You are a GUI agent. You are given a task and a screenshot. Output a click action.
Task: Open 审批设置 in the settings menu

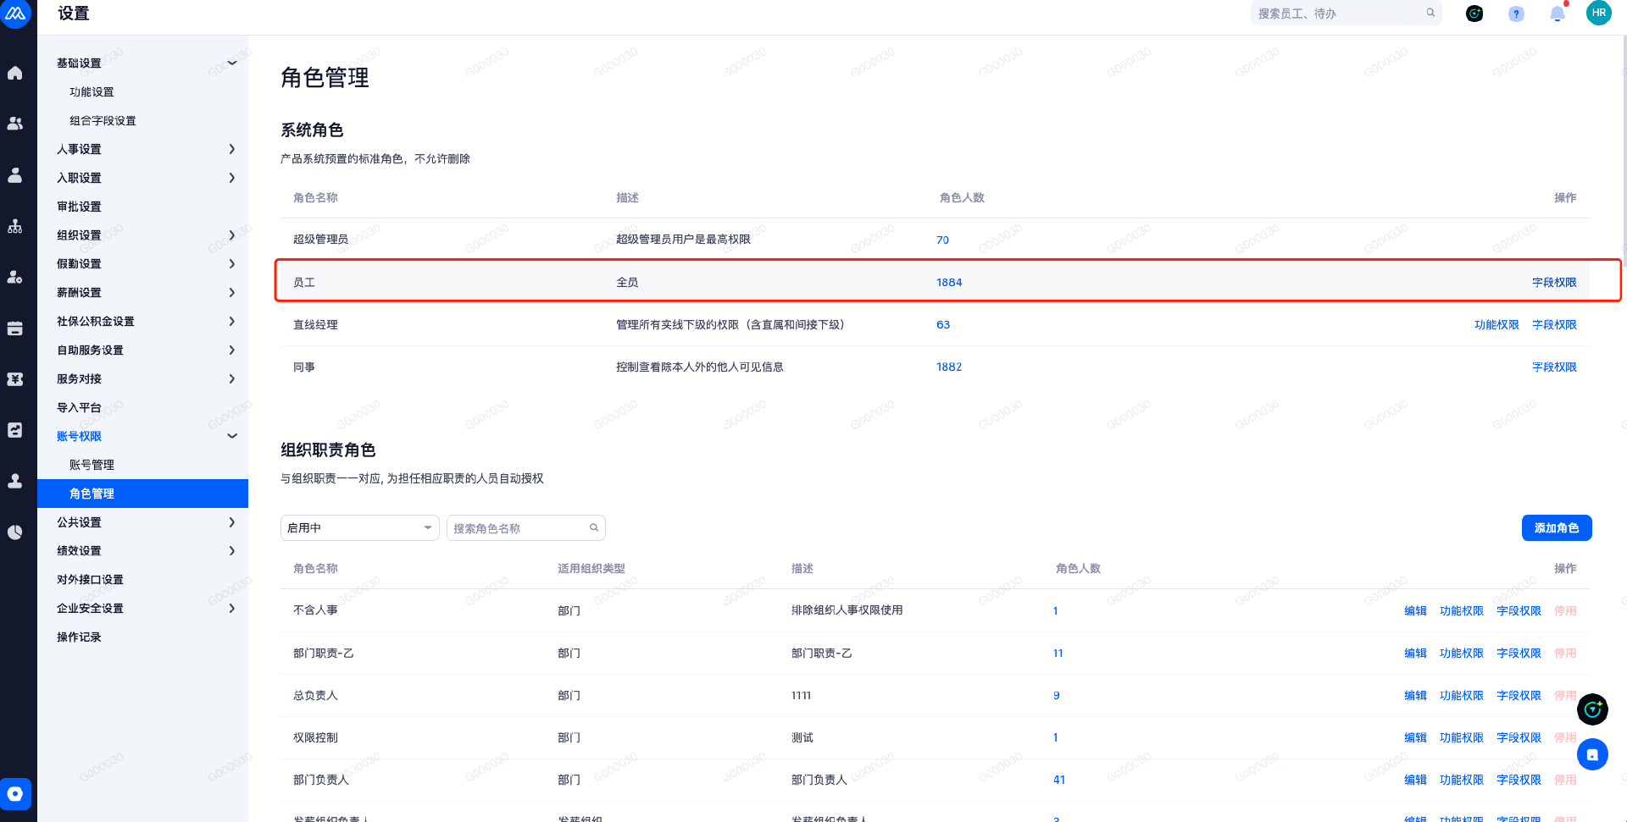click(x=79, y=207)
